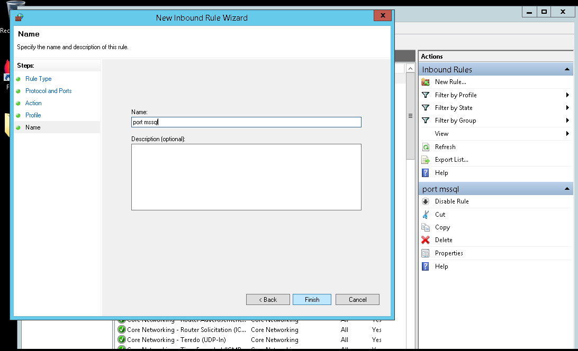Click the Back button in wizard
This screenshot has width=578, height=351.
point(268,300)
